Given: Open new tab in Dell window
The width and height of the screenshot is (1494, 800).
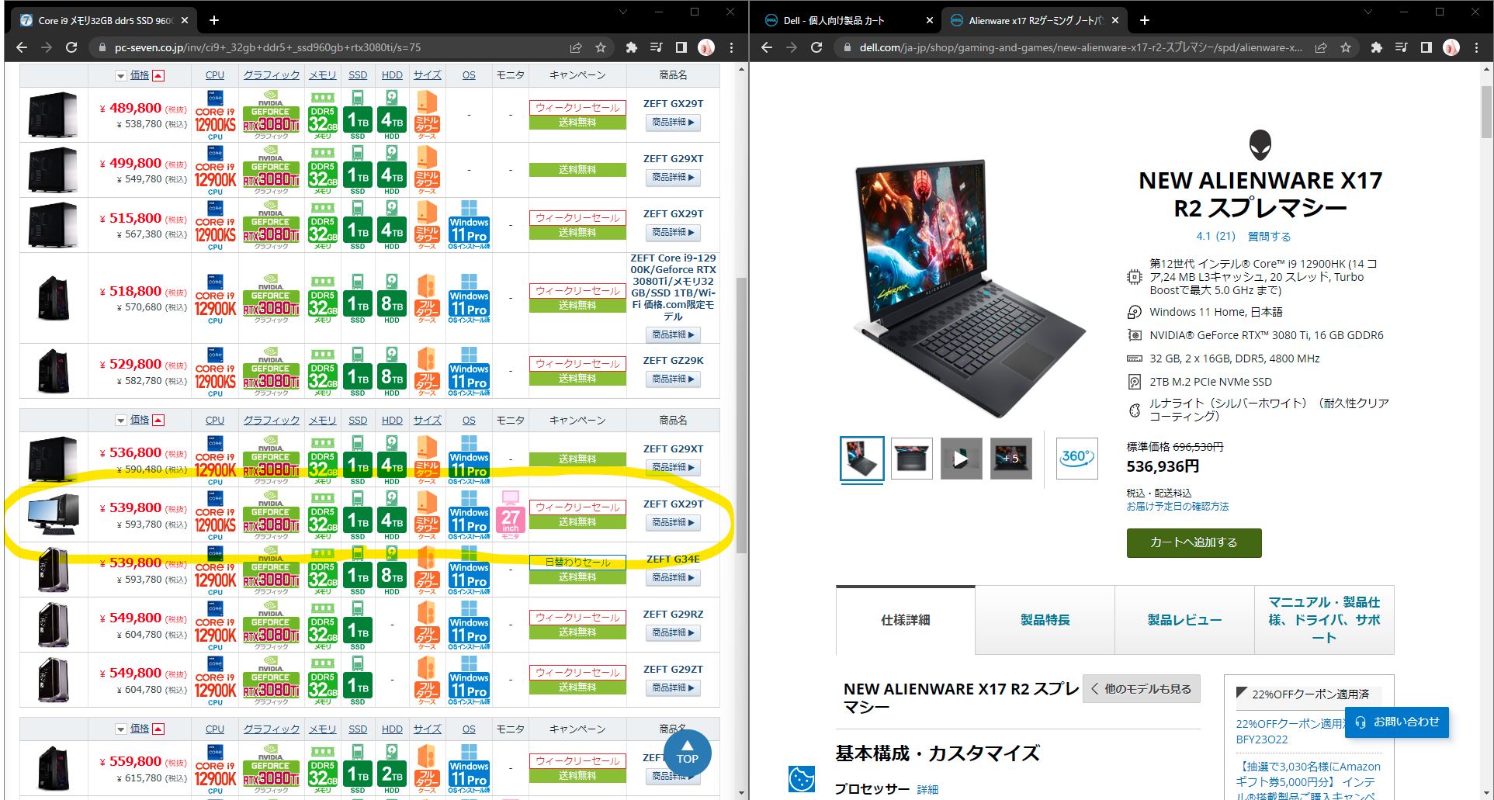Looking at the screenshot, I should pos(1145,20).
